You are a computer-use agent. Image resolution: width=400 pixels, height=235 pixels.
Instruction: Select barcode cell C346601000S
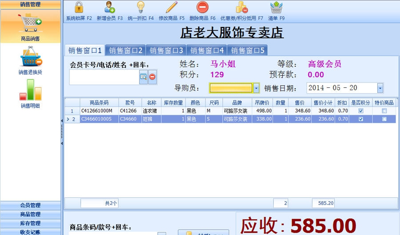tap(99, 119)
